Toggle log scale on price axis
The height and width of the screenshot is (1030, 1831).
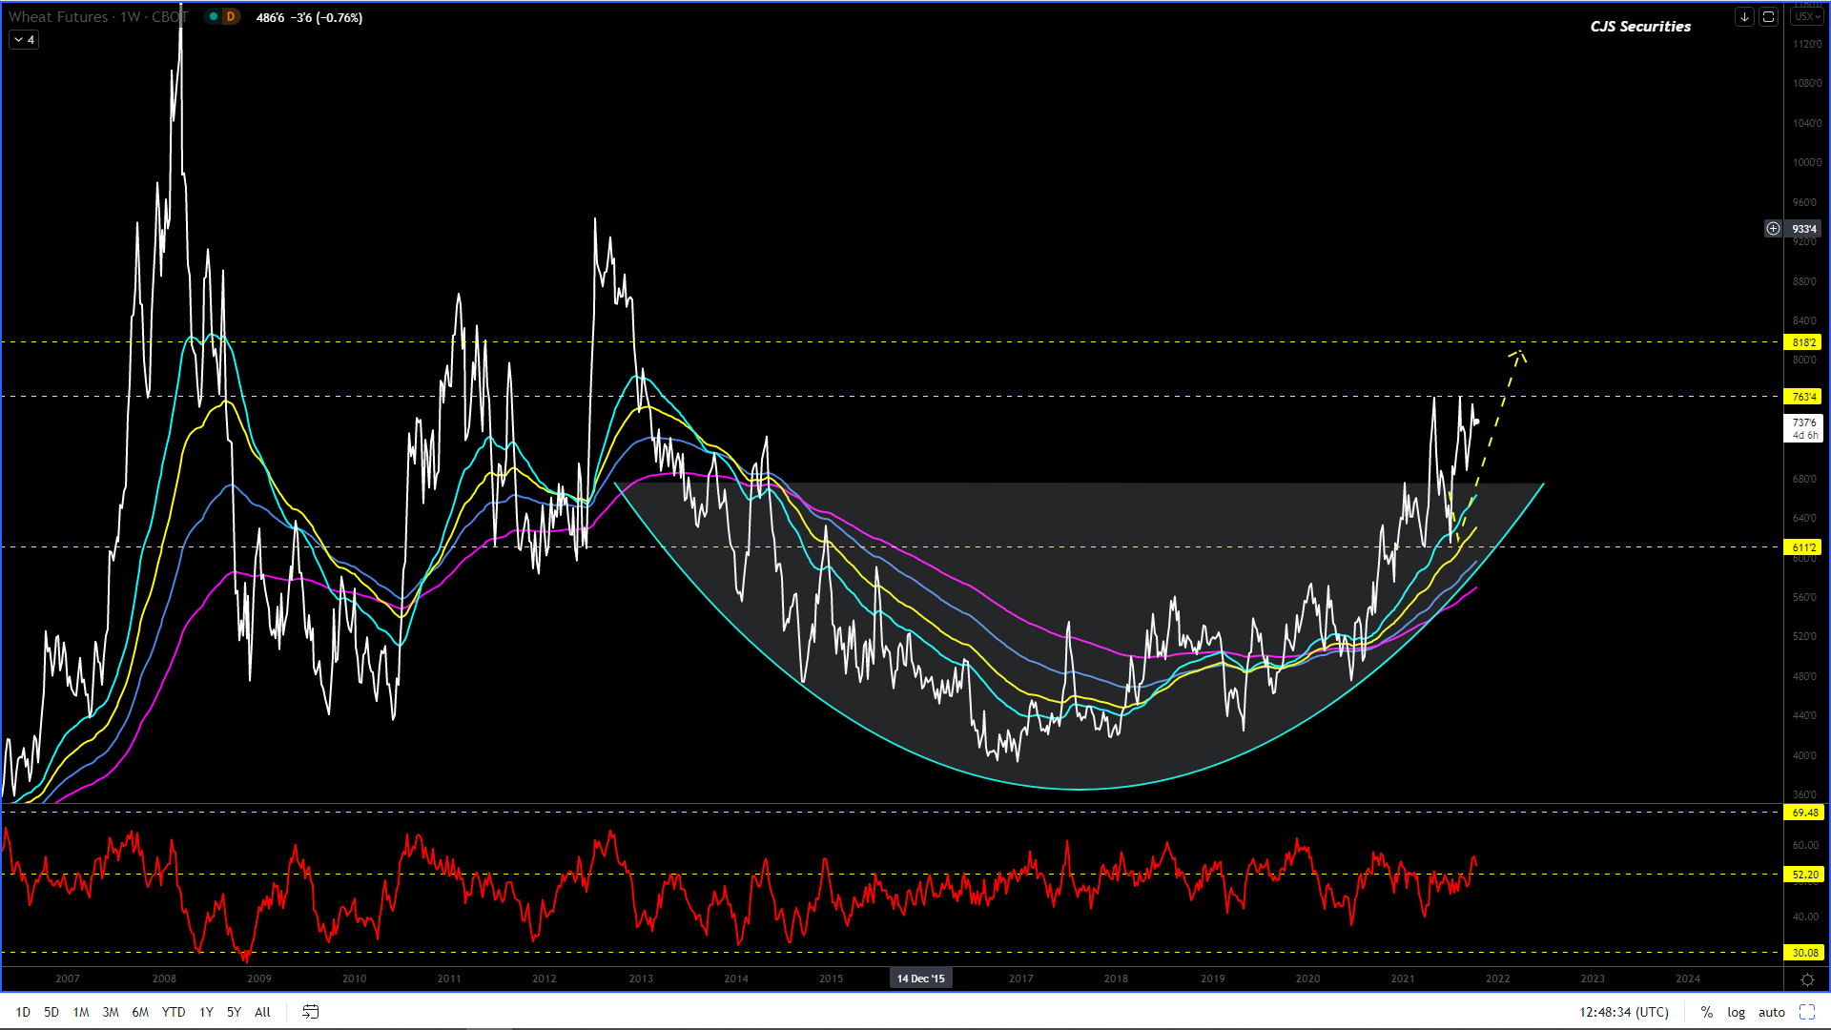coord(1736,1012)
